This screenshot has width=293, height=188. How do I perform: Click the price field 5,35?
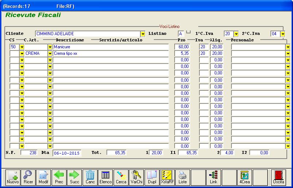(x=182, y=53)
